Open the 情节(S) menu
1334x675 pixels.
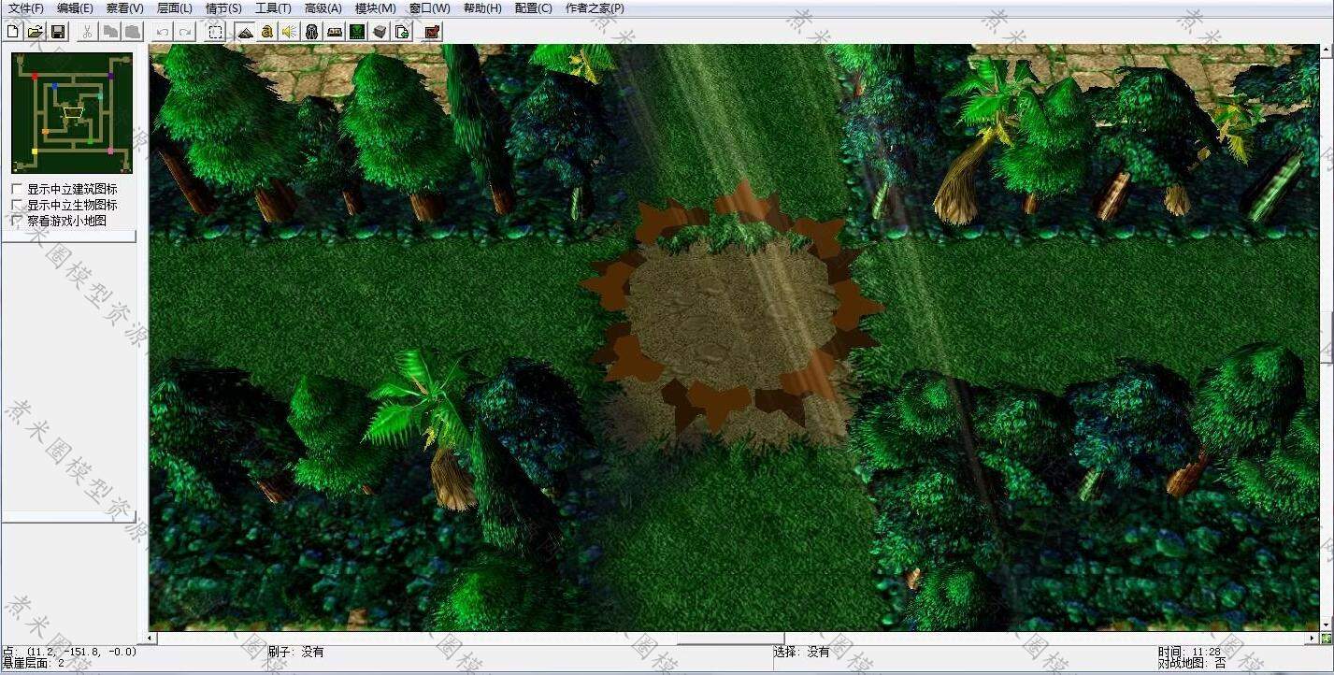pos(223,8)
